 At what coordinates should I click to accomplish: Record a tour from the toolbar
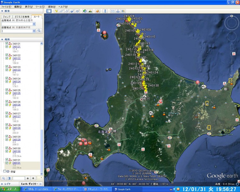pos(78,11)
